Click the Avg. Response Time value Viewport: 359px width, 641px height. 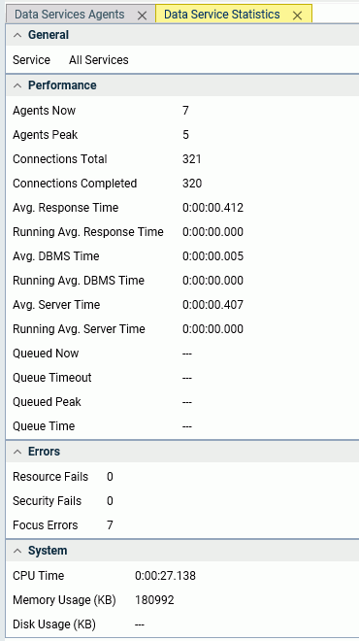click(212, 208)
